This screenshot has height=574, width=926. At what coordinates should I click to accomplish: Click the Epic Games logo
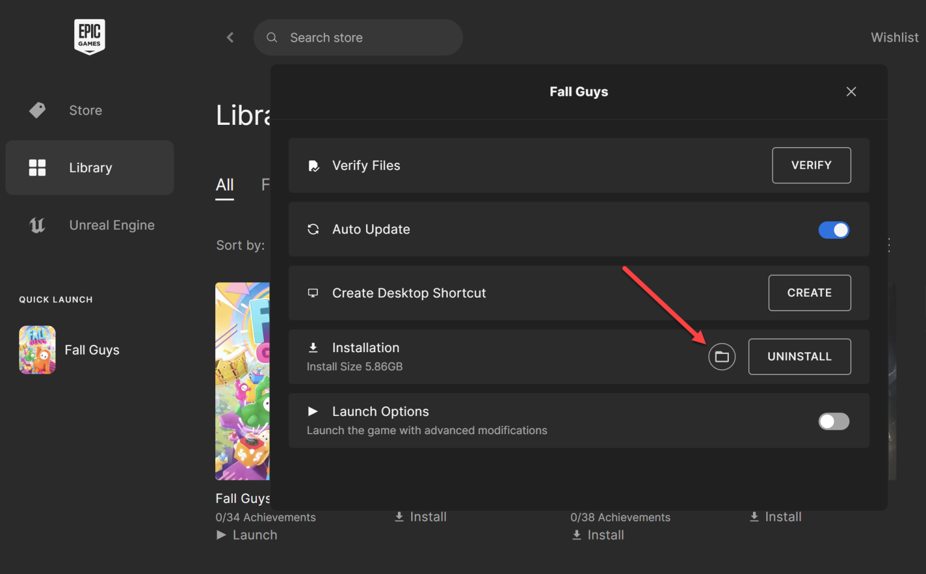tap(89, 37)
